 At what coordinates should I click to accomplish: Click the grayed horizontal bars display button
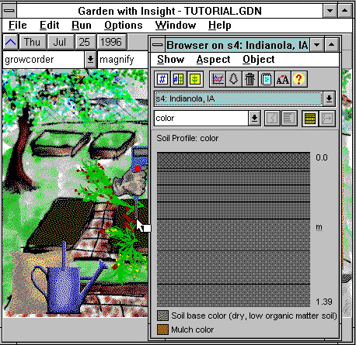coord(289,119)
